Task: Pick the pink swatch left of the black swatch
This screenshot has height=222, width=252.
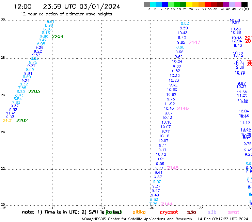Action: (x=238, y=4)
